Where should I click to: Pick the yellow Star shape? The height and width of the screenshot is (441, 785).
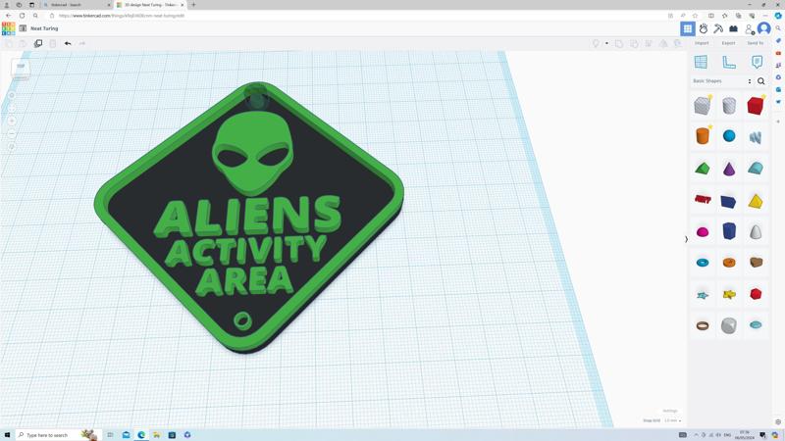pos(729,295)
